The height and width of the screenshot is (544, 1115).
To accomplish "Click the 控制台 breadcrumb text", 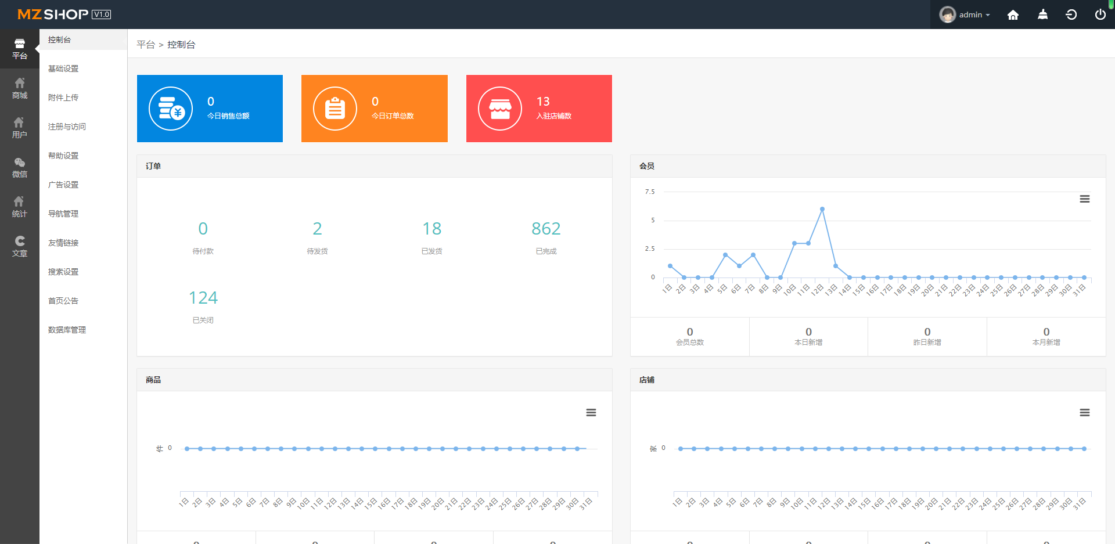I will click(181, 45).
